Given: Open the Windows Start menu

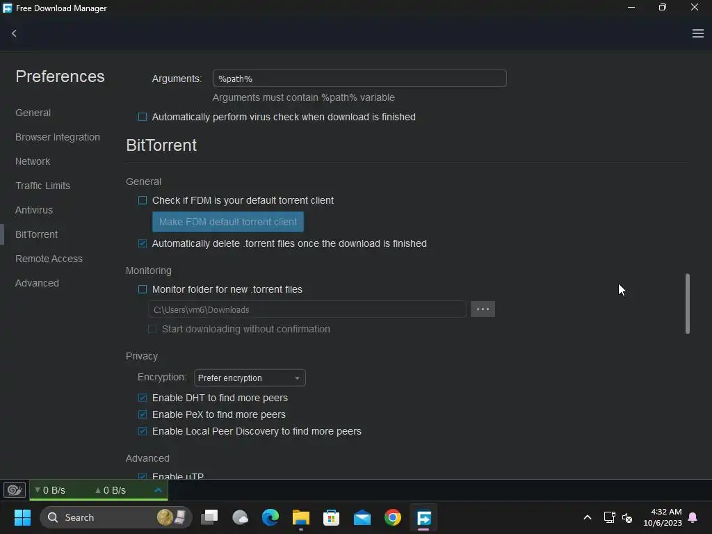Looking at the screenshot, I should 22,517.
